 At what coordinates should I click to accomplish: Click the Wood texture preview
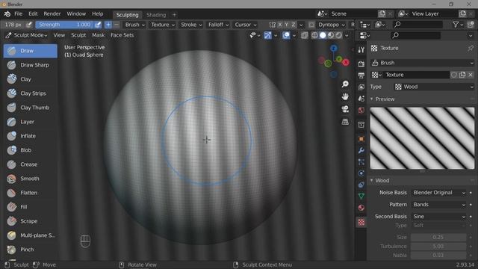(422, 138)
